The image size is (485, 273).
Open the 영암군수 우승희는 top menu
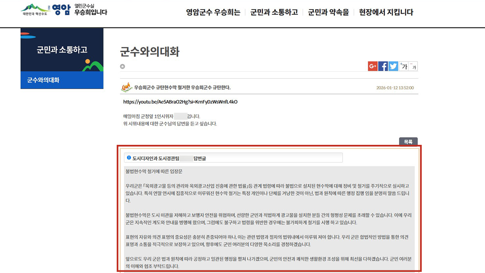point(213,12)
